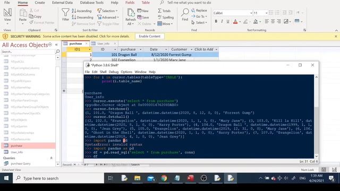Select User_info table in navigation pane
This screenshot has width=340, height=191.
[x=28, y=152]
